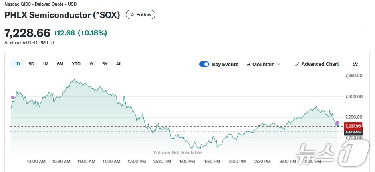The height and width of the screenshot is (172, 375).
Task: Switch to the 1Y range
Action: click(x=91, y=64)
